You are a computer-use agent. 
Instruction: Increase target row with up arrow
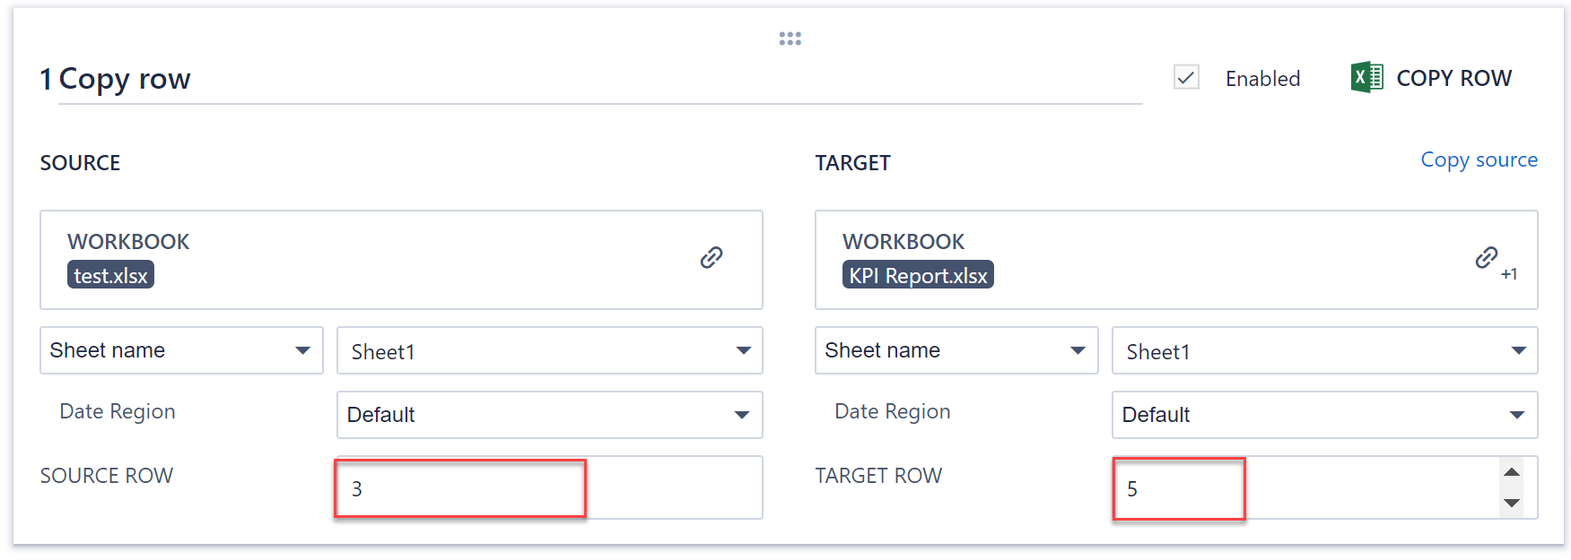[x=1512, y=472]
